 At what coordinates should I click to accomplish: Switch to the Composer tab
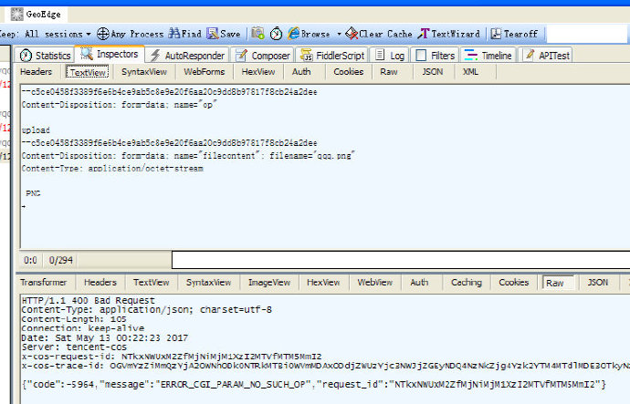(x=263, y=56)
